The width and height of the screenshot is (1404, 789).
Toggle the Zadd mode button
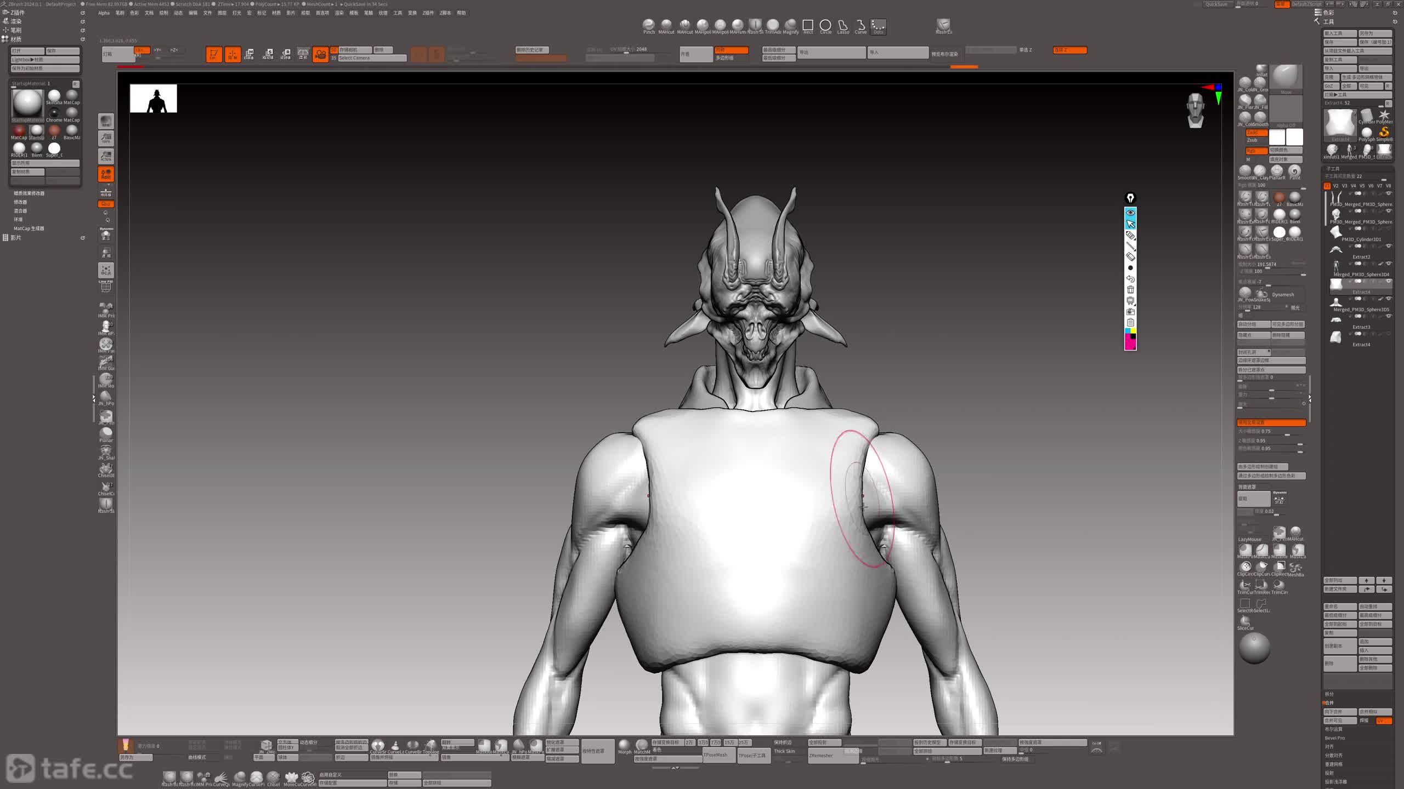(x=1255, y=133)
